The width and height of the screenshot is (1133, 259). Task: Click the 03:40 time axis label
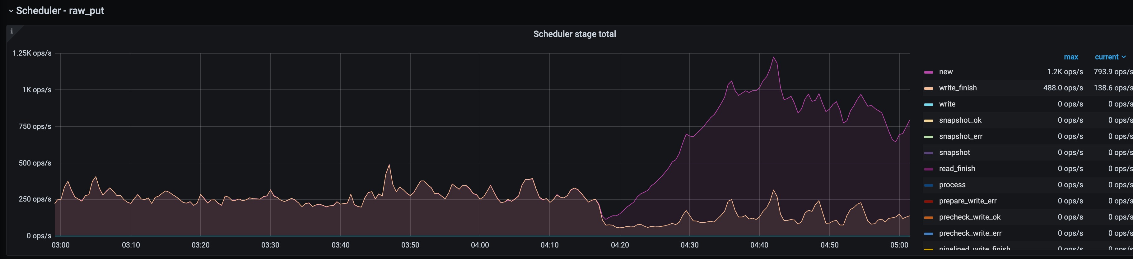point(340,245)
